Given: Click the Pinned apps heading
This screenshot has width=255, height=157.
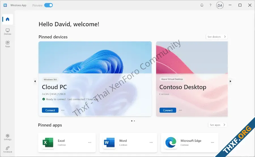Looking at the screenshot, I should click(50, 125).
